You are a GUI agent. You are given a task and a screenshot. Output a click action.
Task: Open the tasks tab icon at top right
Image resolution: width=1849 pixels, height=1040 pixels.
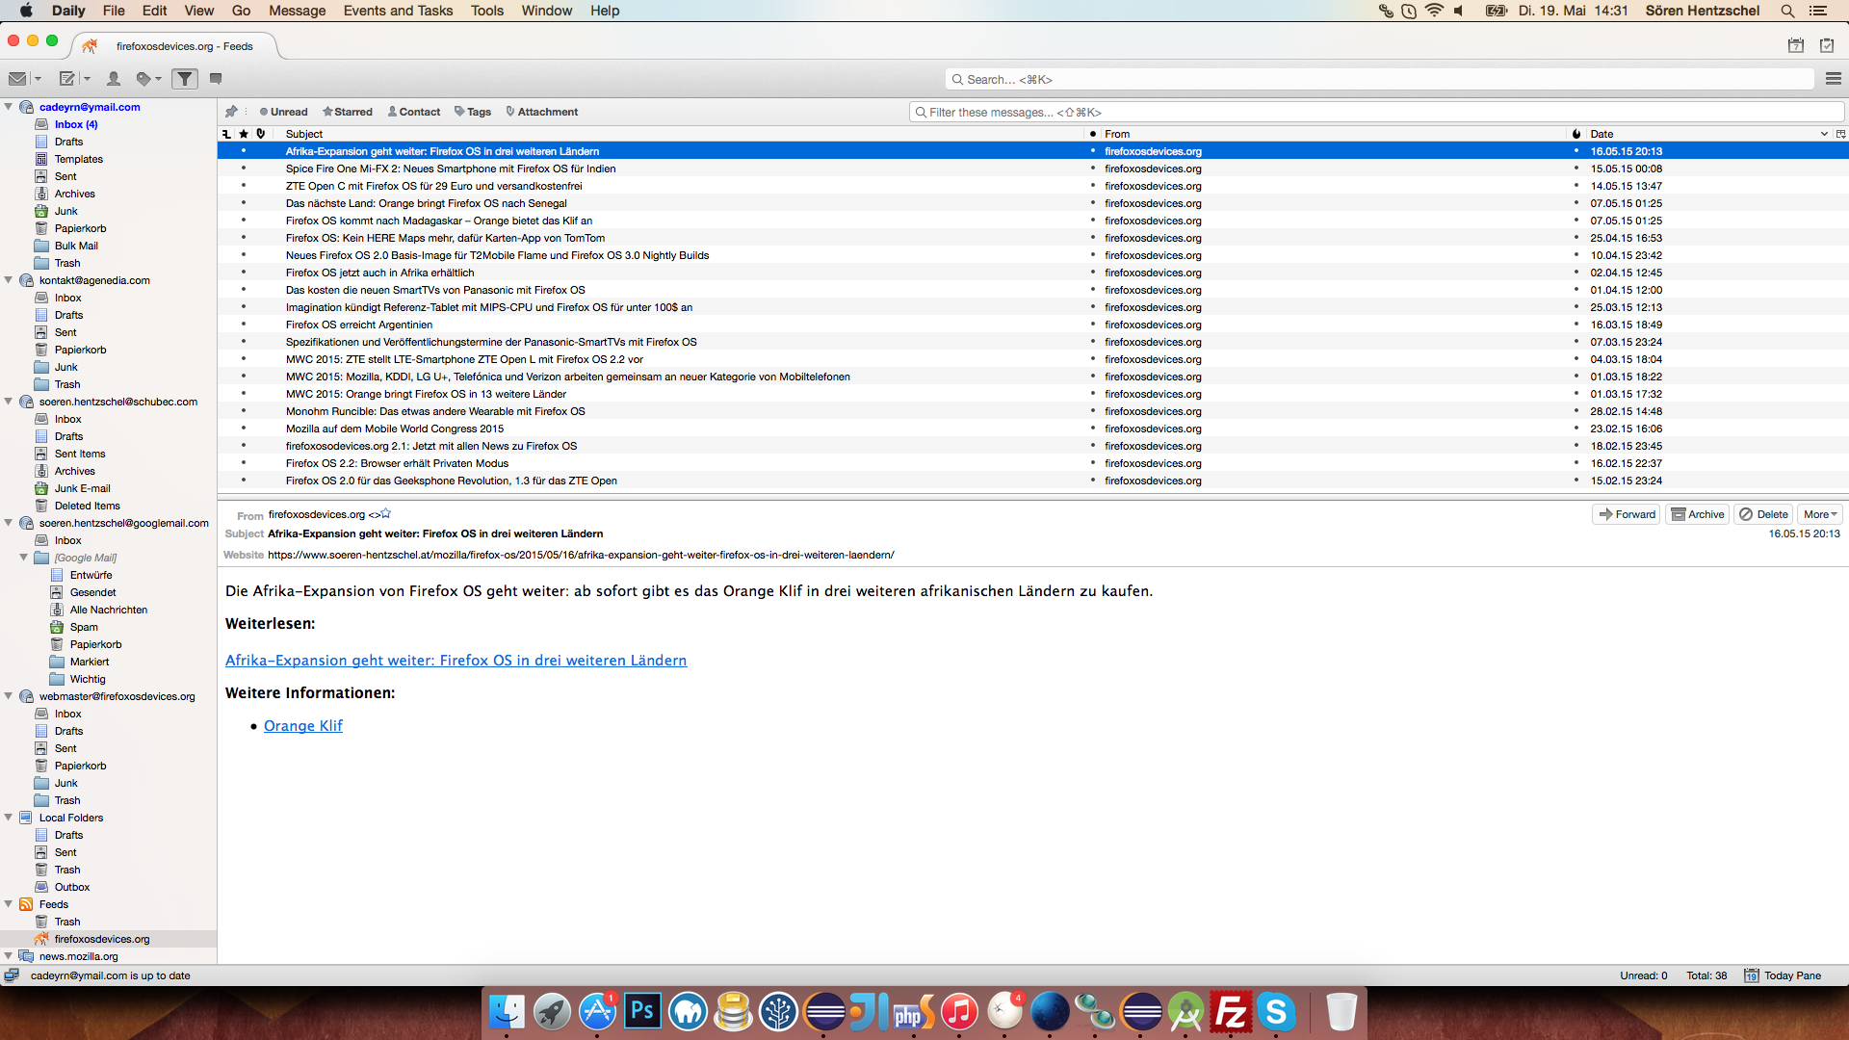1827,45
